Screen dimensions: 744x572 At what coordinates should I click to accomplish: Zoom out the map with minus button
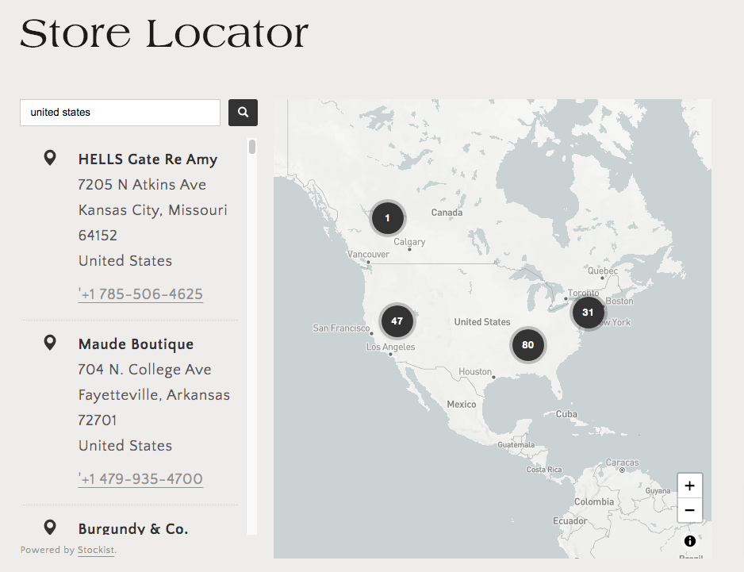pos(689,510)
